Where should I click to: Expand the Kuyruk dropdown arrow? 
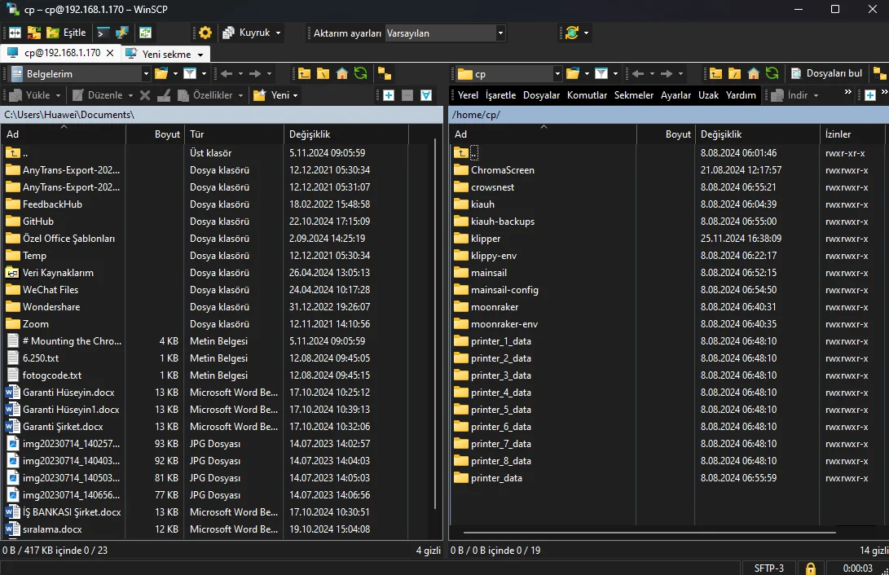[x=279, y=33]
